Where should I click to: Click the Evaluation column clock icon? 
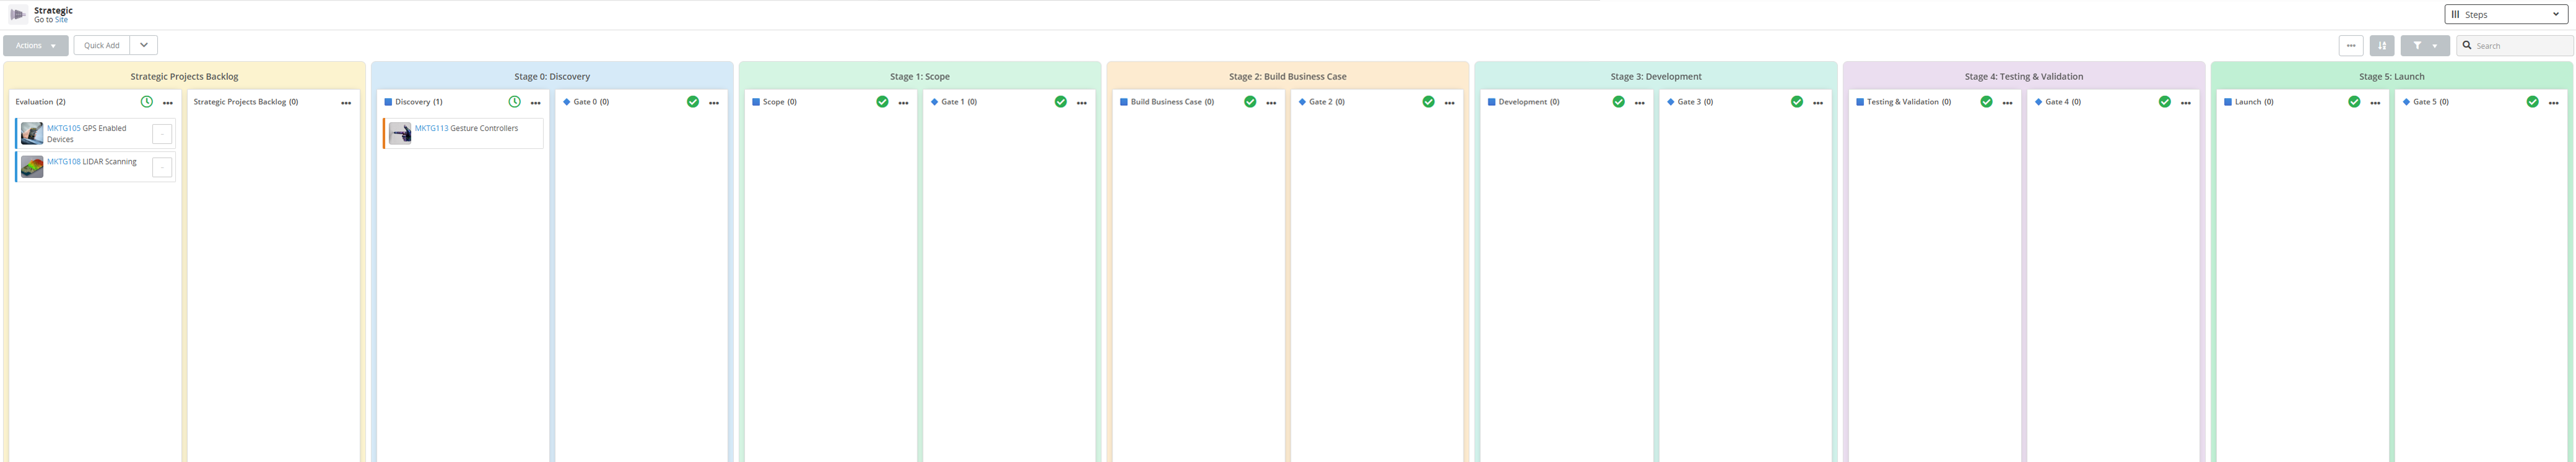tap(147, 102)
